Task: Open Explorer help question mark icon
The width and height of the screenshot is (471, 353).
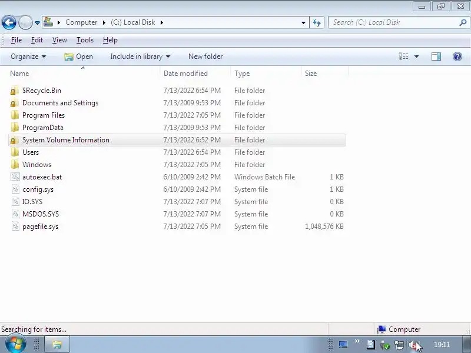Action: point(457,56)
